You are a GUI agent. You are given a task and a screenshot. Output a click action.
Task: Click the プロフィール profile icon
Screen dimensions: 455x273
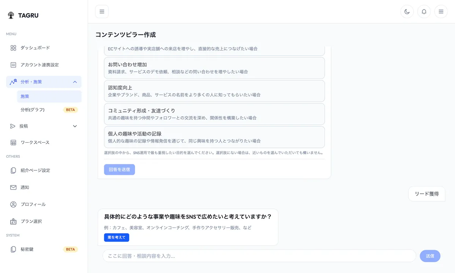(12, 204)
